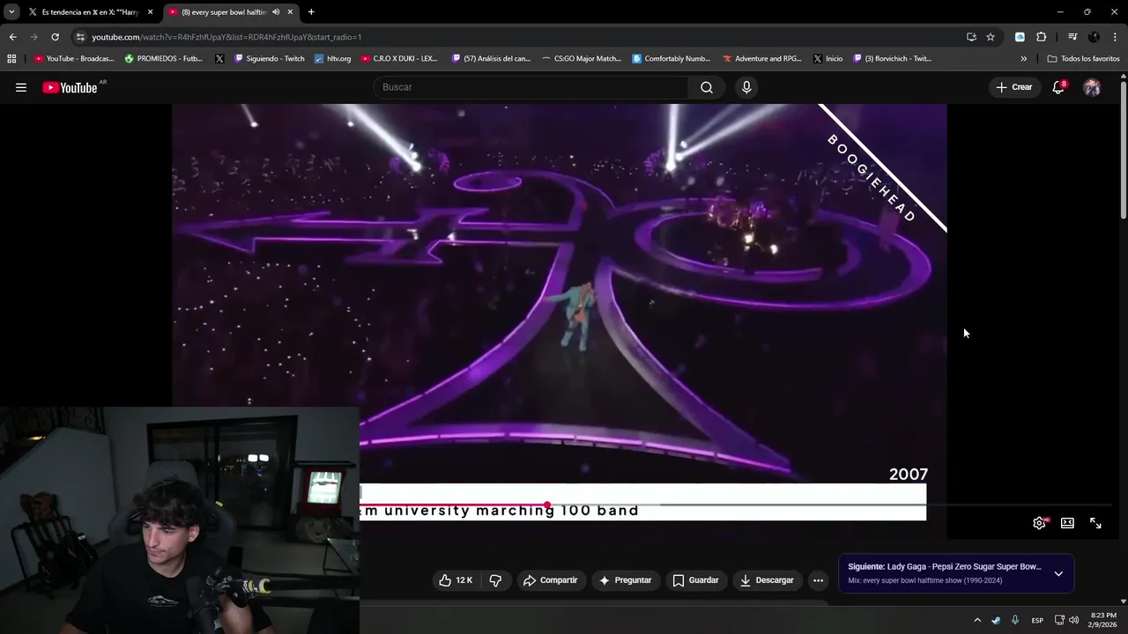Close the X trending tab

(150, 12)
